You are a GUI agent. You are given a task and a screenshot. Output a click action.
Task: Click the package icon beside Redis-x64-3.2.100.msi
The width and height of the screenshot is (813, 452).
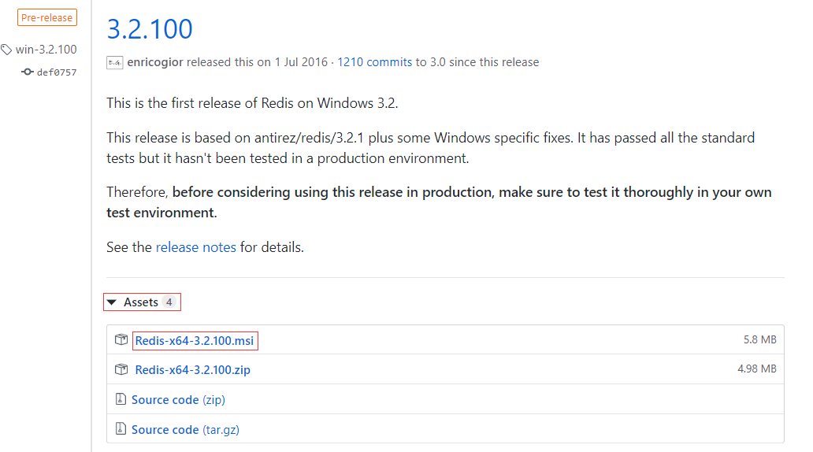tap(121, 339)
